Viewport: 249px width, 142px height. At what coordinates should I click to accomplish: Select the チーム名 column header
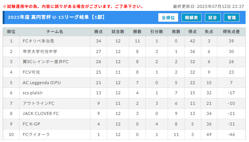tap(55, 32)
